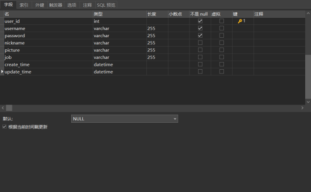Toggle the virtual checkbox for job
Viewport: 311px width, 192px height.
[x=222, y=57]
